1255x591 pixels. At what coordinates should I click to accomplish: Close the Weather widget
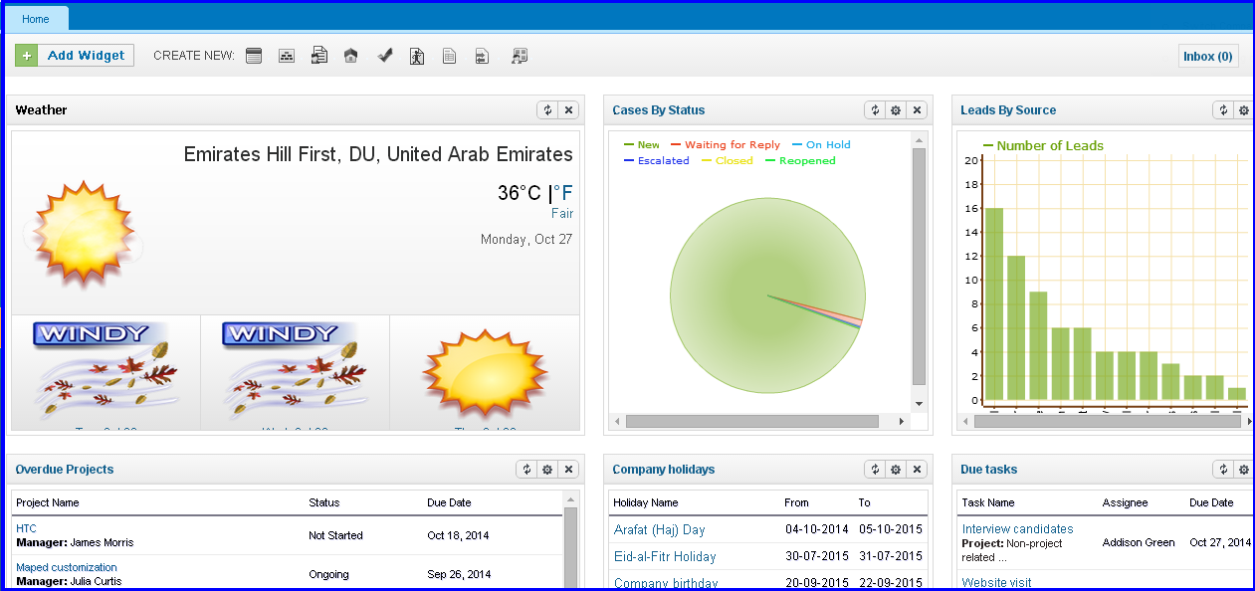[x=569, y=110]
